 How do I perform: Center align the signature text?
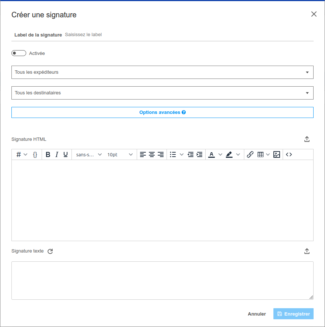pos(152,155)
